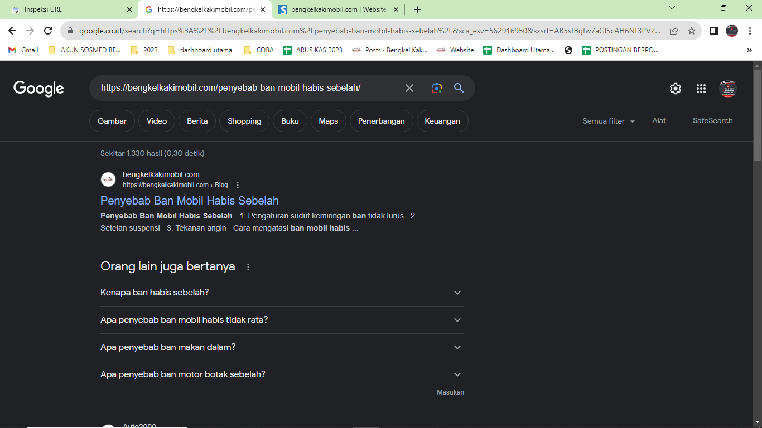The image size is (762, 428).
Task: Switch to the 'bengkelkakimobil.com | Website' tab
Action: 338,9
